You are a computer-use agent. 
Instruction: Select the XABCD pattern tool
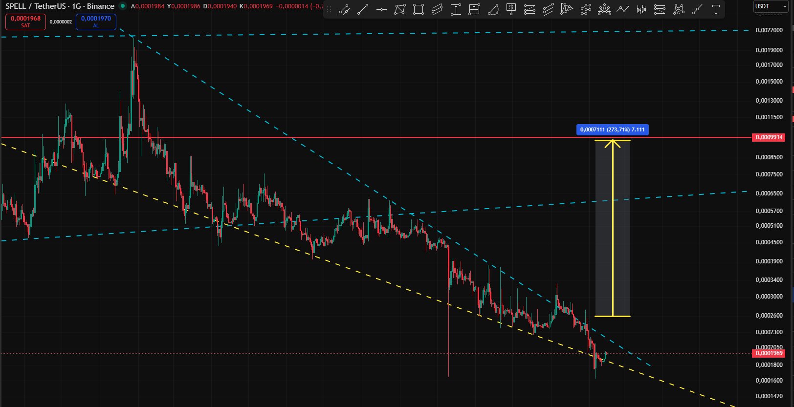click(586, 10)
